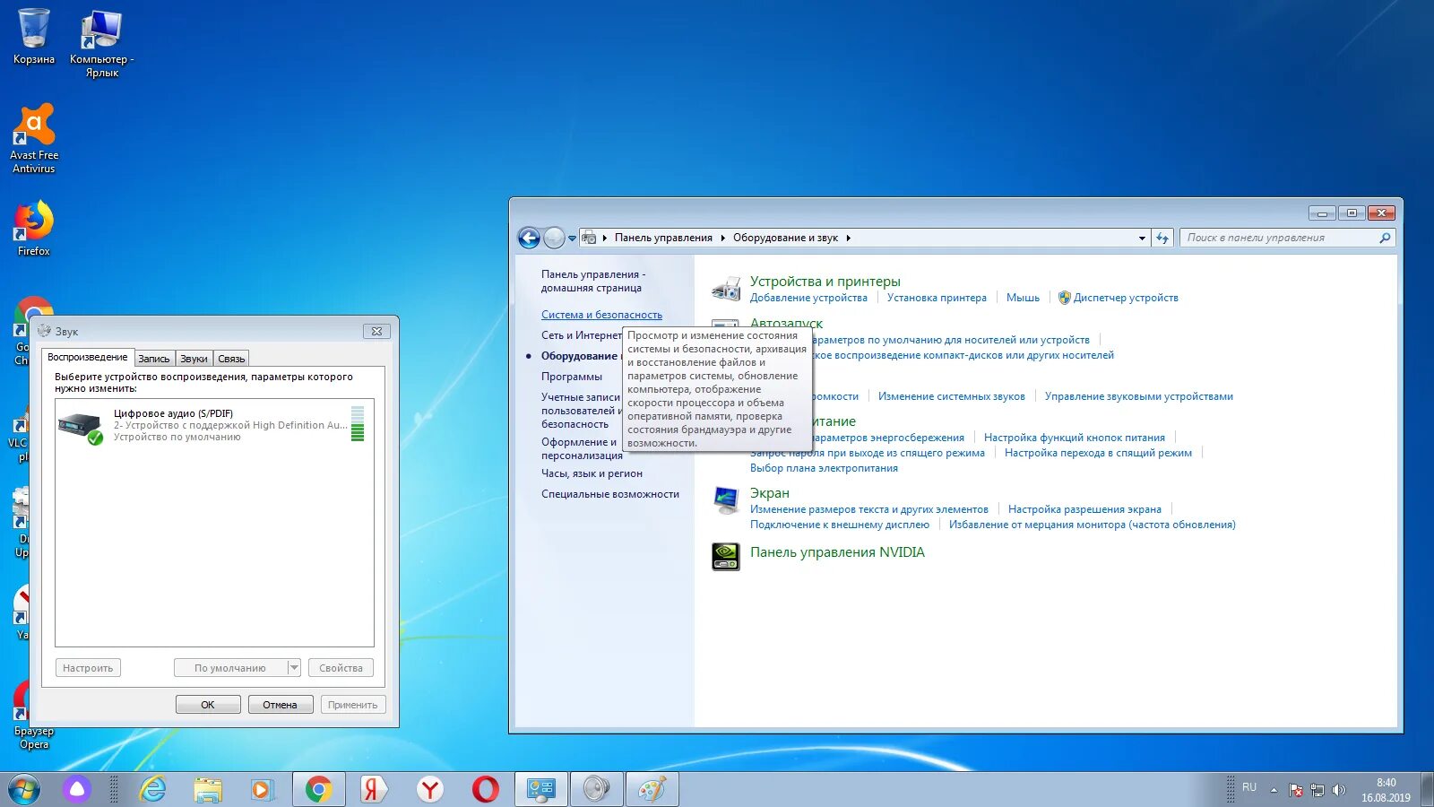1434x807 pixels.
Task: Click the По умолчанию button
Action: tap(230, 668)
